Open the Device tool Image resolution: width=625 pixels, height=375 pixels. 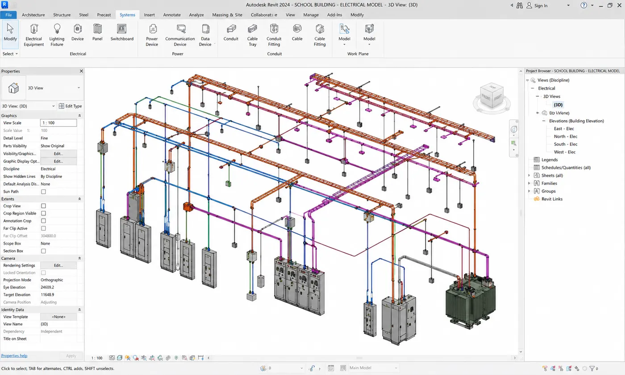pos(78,33)
